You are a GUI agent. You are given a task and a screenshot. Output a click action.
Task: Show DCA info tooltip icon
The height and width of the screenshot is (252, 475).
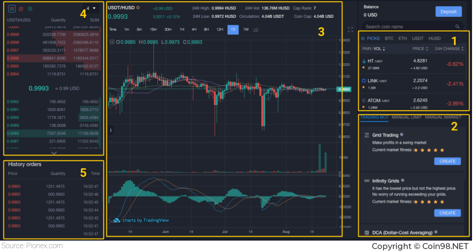pos(436,232)
